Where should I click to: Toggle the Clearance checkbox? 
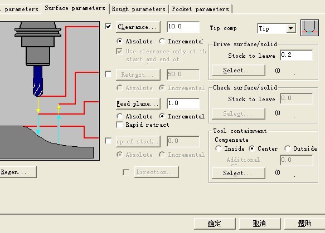click(108, 27)
